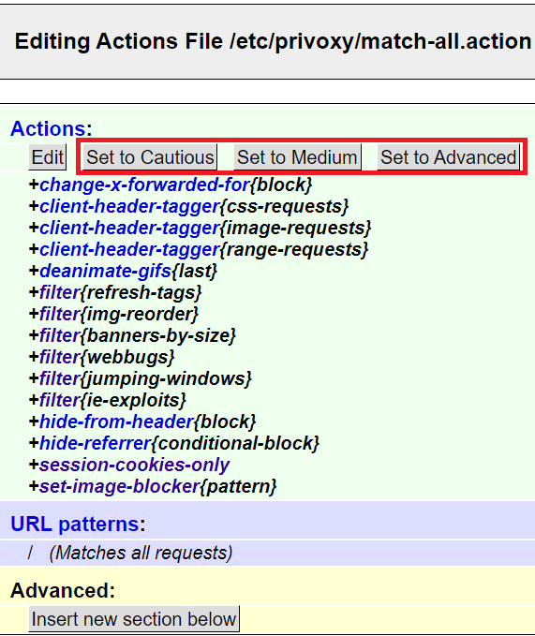Open change-x-forwarded-for action link
Screen dimensions: 535x636
[x=144, y=185]
